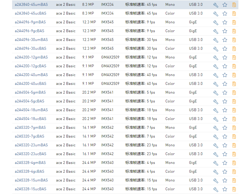Click wrench icon for a2A5320-23umBAS
251x194 pixels.
click(216, 145)
